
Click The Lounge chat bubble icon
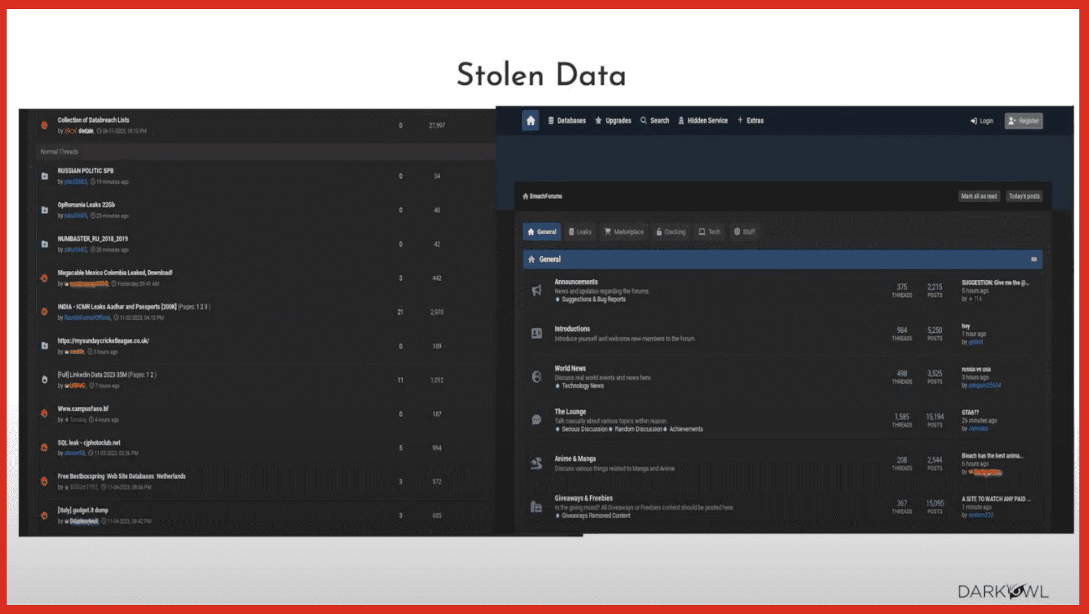(536, 420)
